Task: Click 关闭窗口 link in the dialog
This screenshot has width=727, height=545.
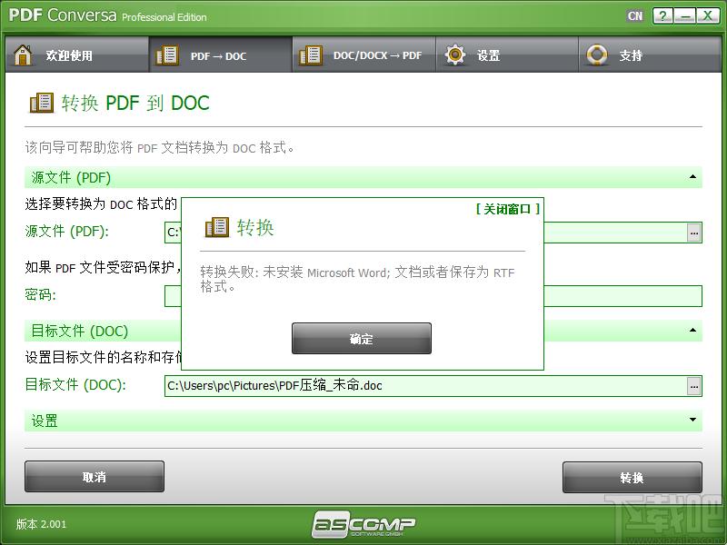Action: point(508,209)
